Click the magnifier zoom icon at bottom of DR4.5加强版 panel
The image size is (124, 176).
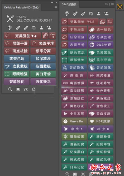[67, 174]
